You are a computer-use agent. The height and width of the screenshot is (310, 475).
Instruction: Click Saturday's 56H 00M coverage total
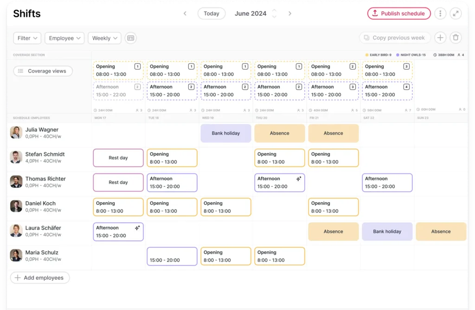click(x=372, y=110)
